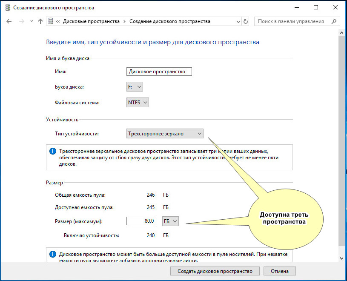This screenshot has width=347, height=281.
Task: Click Создать дисковое пространство button
Action: (215, 271)
